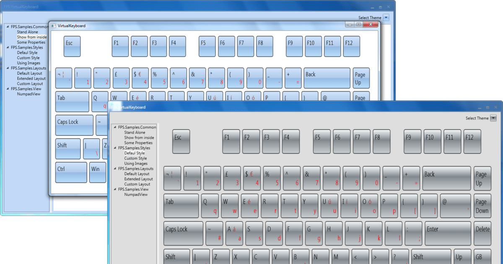Click Page Up key on blue keyboard

click(x=361, y=78)
